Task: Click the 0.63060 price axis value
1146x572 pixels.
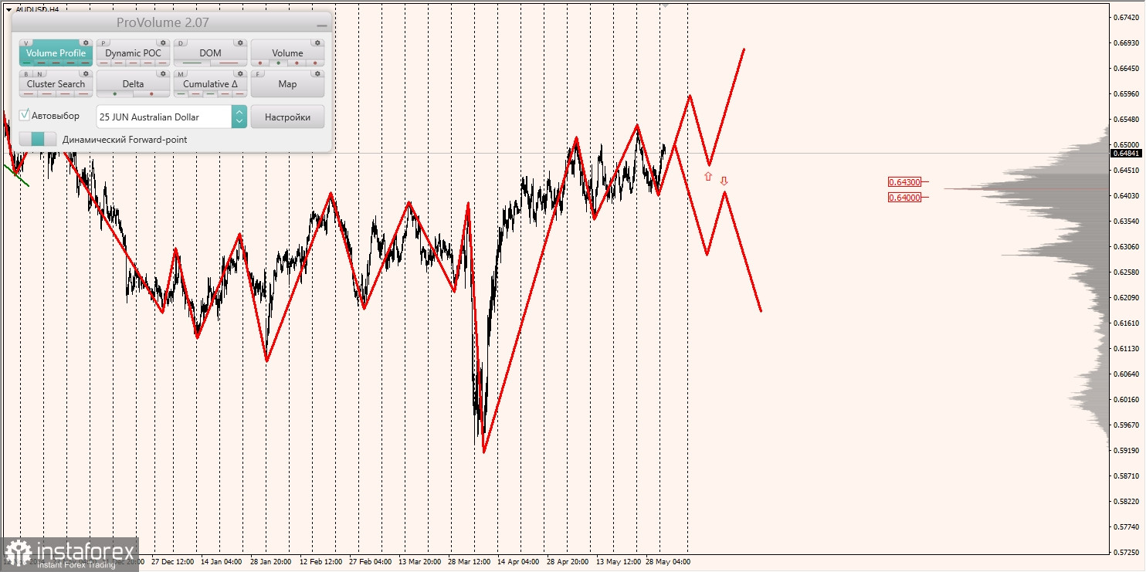Action: point(1126,247)
